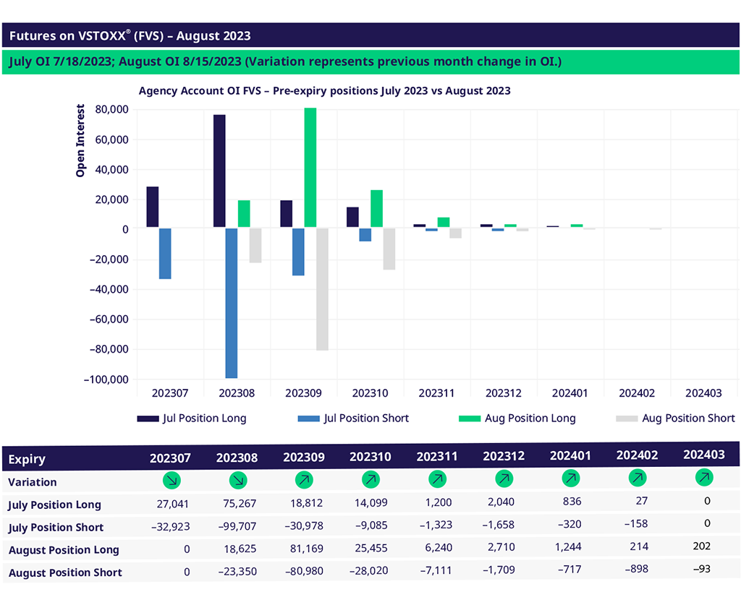Click the 202308 variation down-arrow icon
This screenshot has width=741, height=605.
[x=237, y=480]
